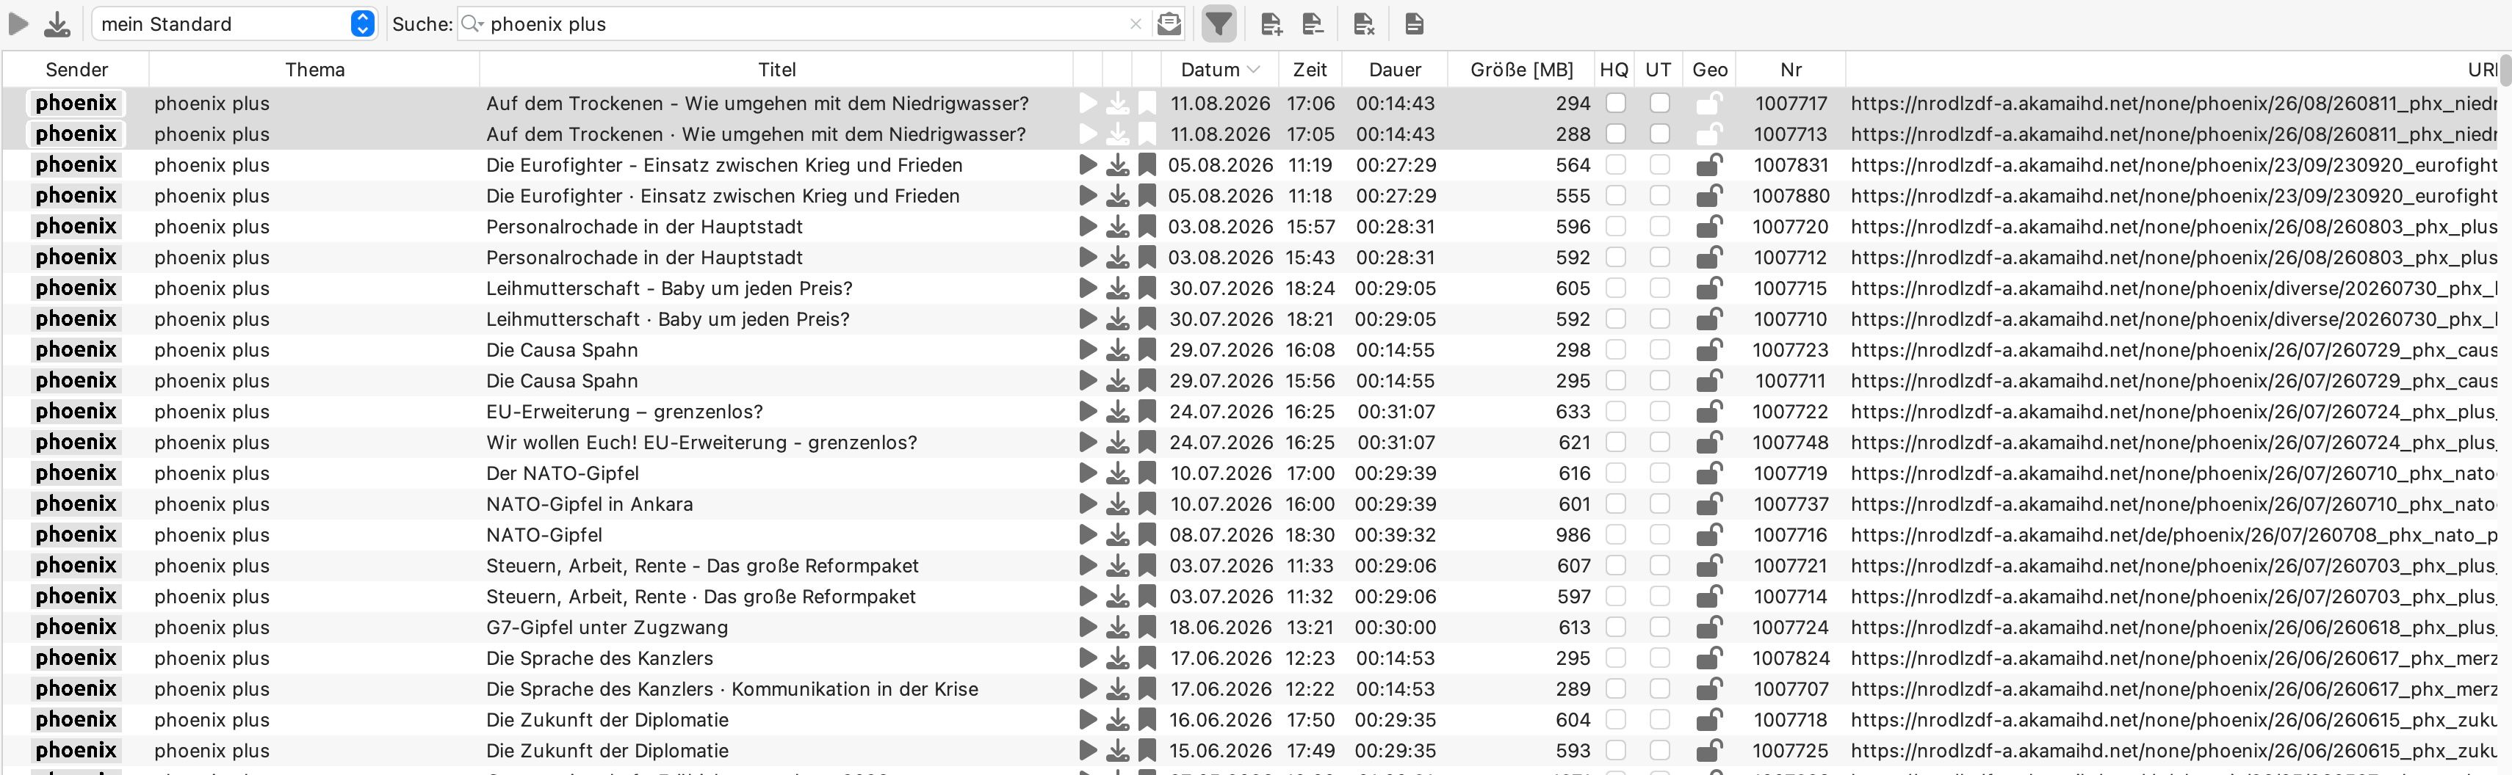Bookmark the 'Wir wollen Euch!' film row
This screenshot has height=775, width=2512.
click(x=1147, y=443)
